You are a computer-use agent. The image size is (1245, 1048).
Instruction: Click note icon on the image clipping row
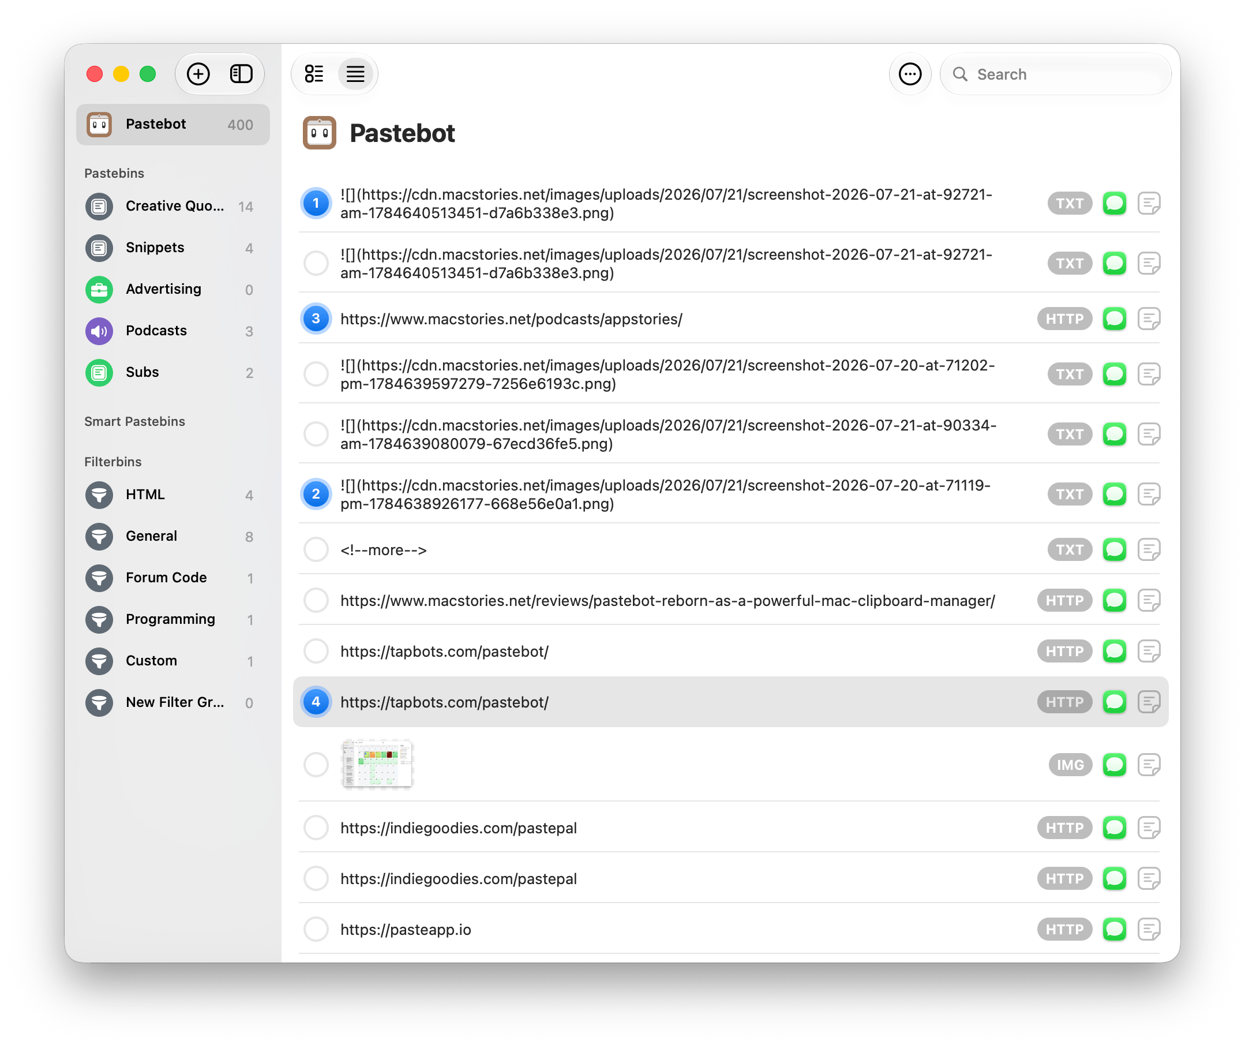point(1149,765)
